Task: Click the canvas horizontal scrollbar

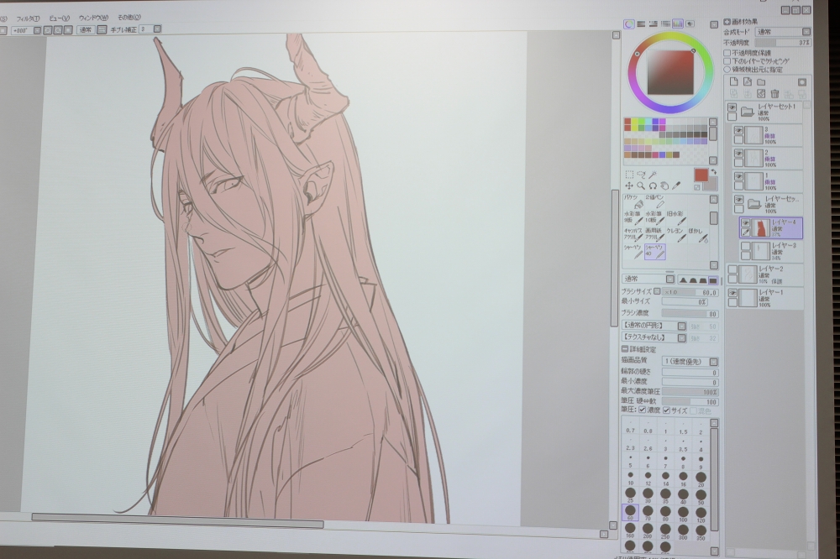Action: tap(177, 523)
